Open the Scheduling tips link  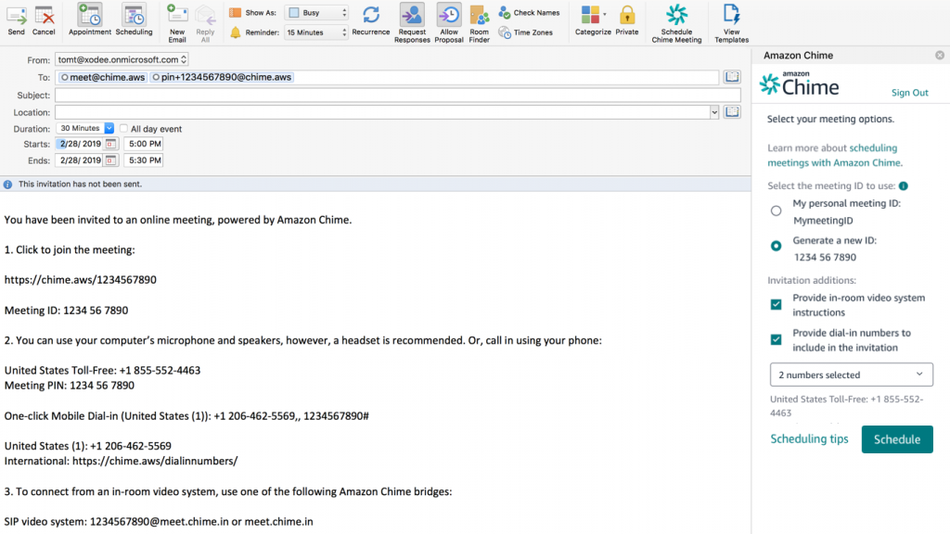pyautogui.click(x=809, y=439)
